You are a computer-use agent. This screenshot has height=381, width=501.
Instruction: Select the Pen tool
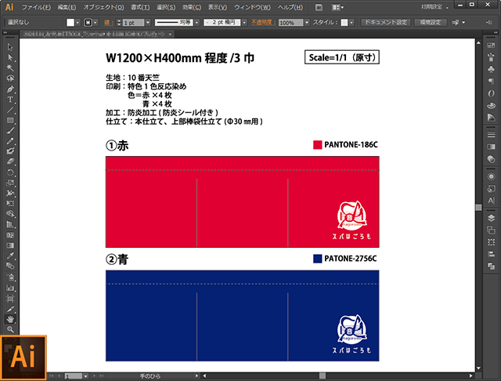click(x=10, y=89)
